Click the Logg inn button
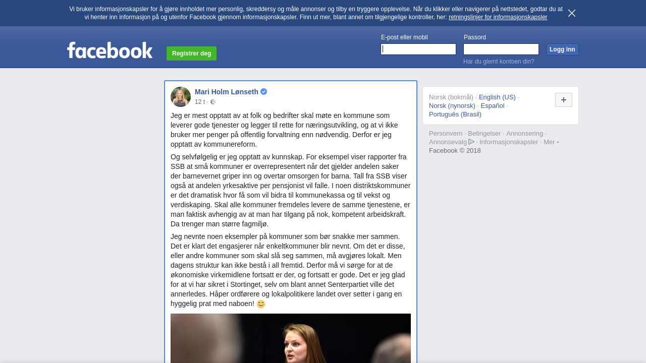Viewport: 646px width, 363px height. pyautogui.click(x=562, y=49)
